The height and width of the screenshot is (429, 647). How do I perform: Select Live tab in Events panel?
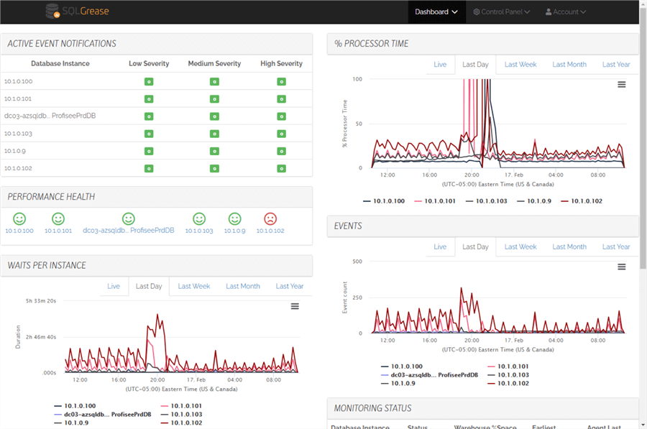440,246
